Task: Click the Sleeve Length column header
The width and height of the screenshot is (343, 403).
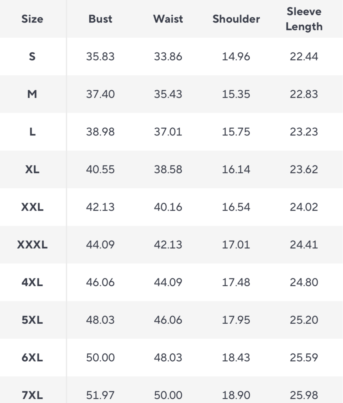Action: [x=304, y=19]
